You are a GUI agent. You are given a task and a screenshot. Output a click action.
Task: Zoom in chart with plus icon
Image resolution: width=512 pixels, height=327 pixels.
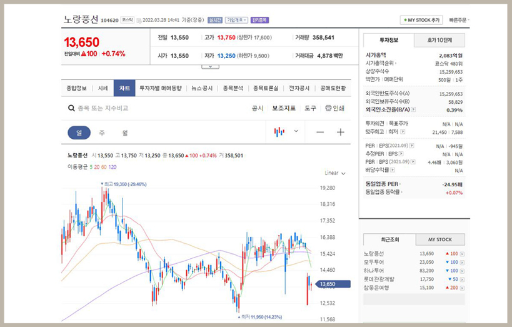(340, 132)
